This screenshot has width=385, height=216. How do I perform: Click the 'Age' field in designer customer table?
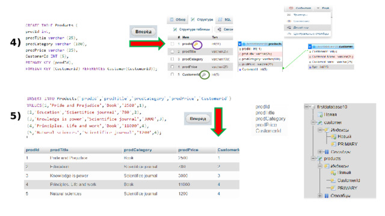click(x=331, y=67)
